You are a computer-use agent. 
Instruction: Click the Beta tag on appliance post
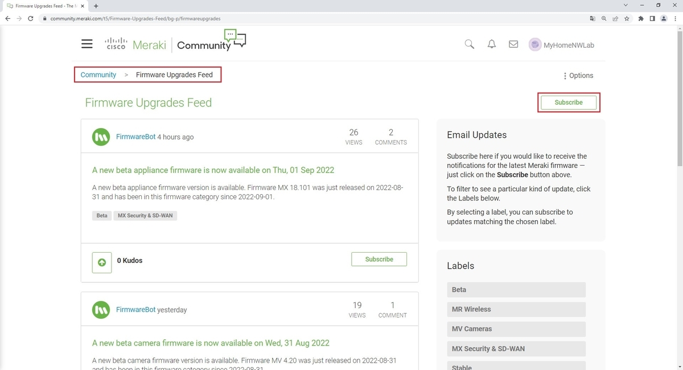pyautogui.click(x=102, y=216)
